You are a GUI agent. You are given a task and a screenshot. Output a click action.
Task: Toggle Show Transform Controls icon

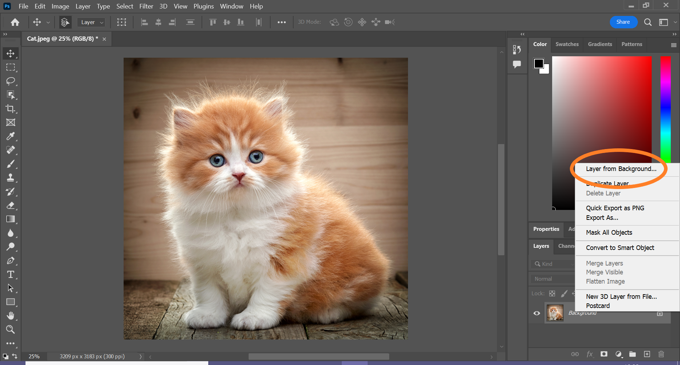click(121, 22)
